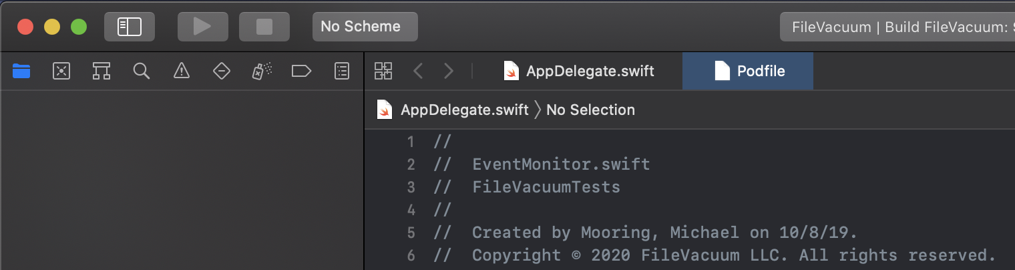
Task: Go back in editor history
Action: coord(418,71)
